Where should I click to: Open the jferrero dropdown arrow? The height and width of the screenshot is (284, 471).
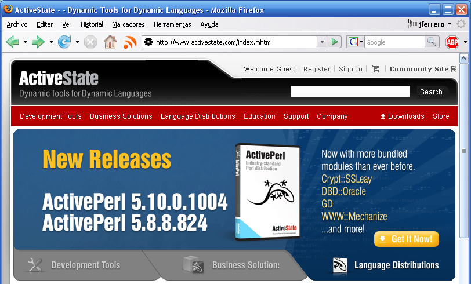click(x=450, y=24)
